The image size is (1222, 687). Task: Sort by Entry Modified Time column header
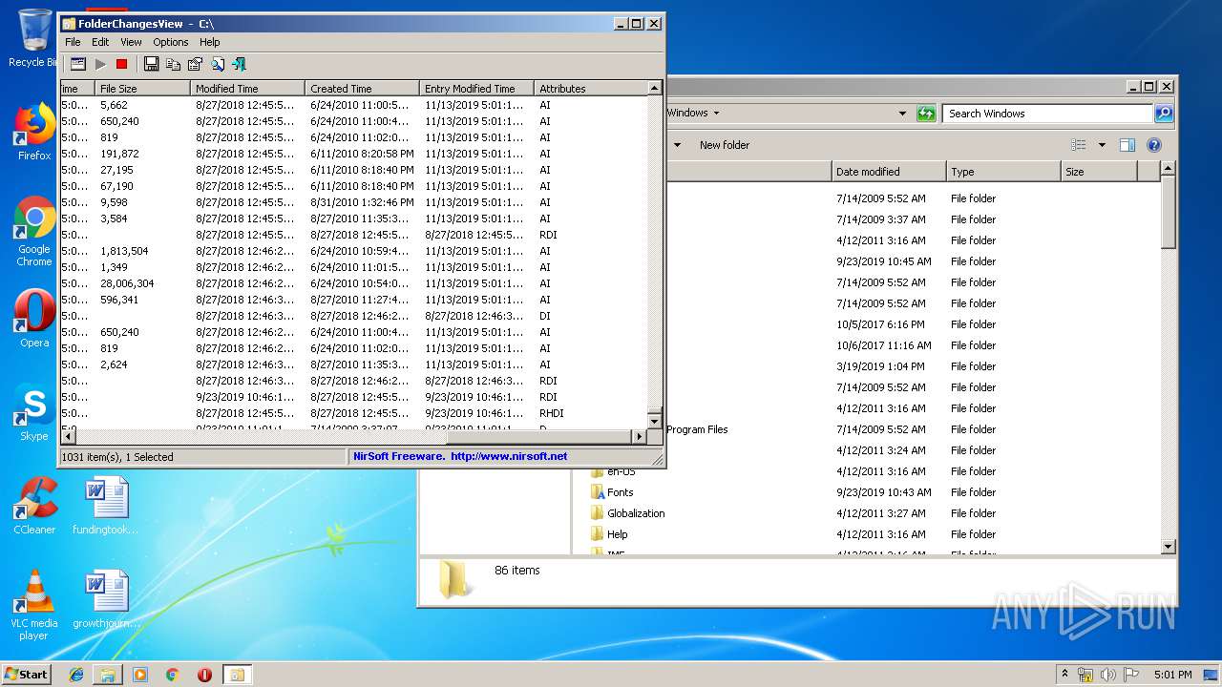point(477,89)
